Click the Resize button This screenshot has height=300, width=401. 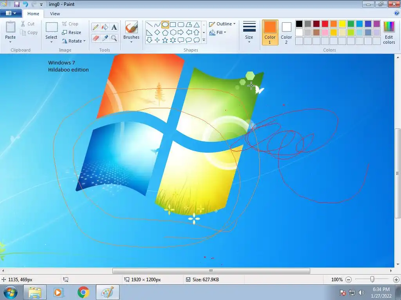72,32
